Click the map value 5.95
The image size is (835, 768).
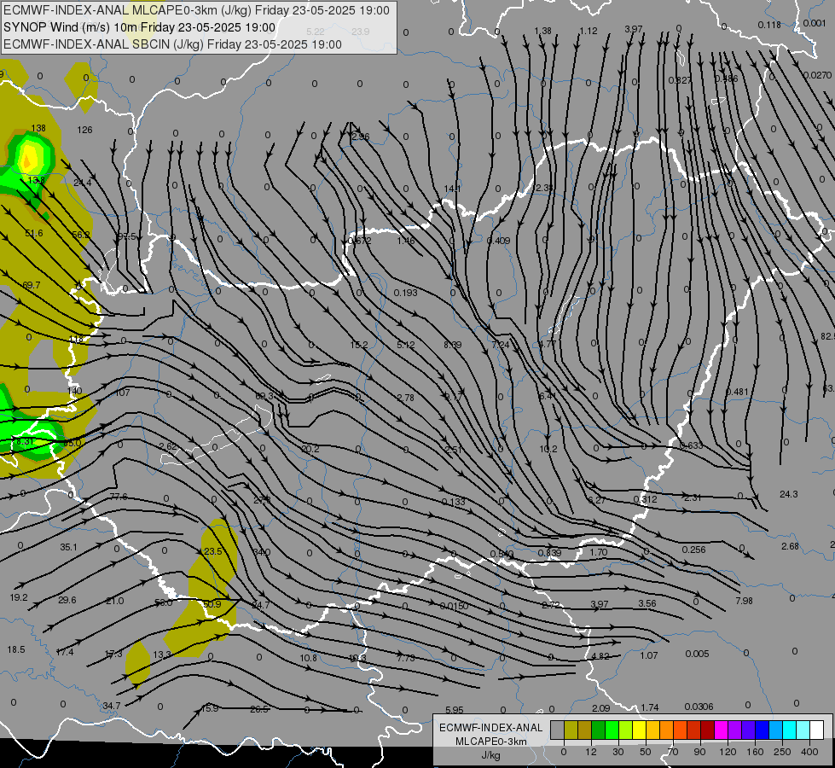tap(455, 710)
